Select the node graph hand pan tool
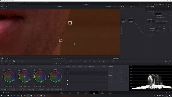 click(123, 6)
